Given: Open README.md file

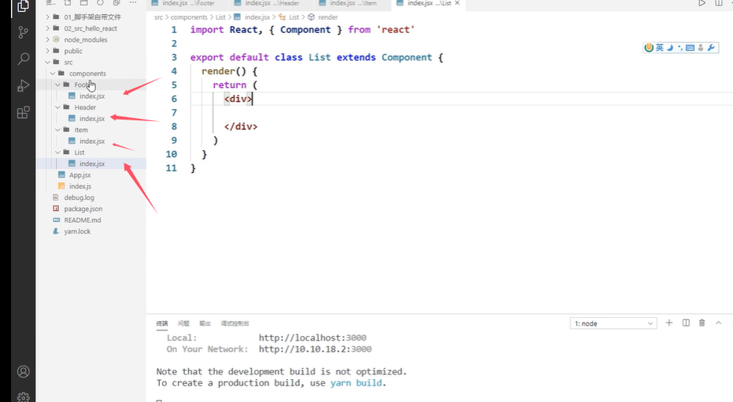Looking at the screenshot, I should (82, 220).
